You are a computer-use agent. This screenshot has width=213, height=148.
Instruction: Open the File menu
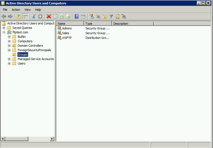(5, 10)
